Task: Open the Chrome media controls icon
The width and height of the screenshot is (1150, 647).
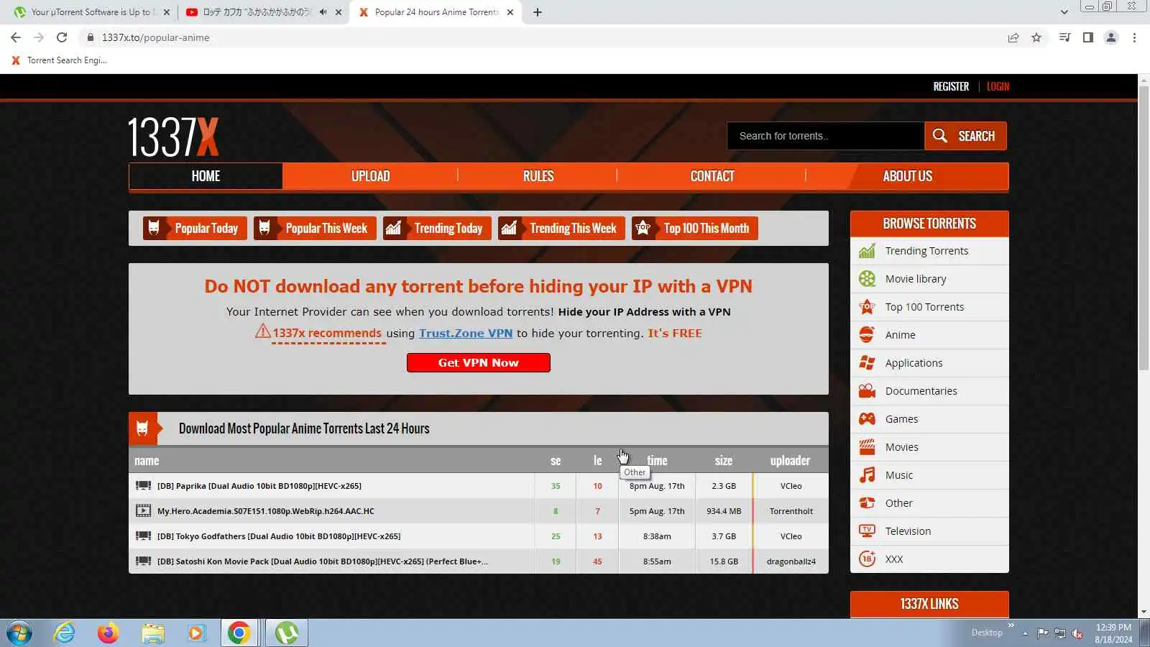Action: tap(1065, 37)
